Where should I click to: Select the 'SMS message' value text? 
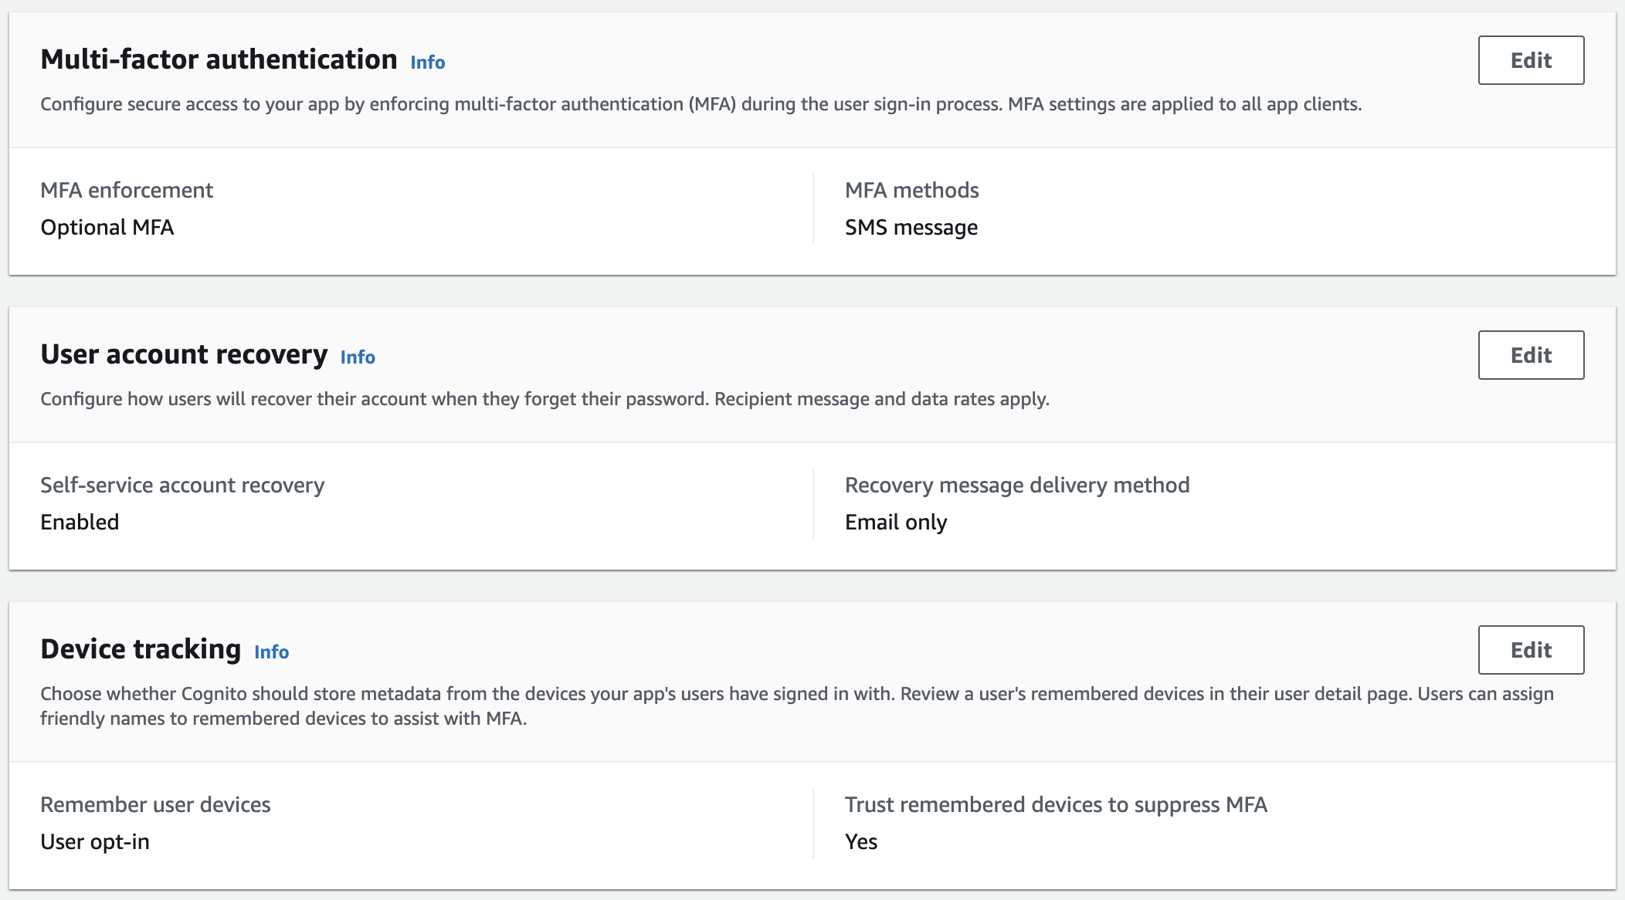click(911, 227)
